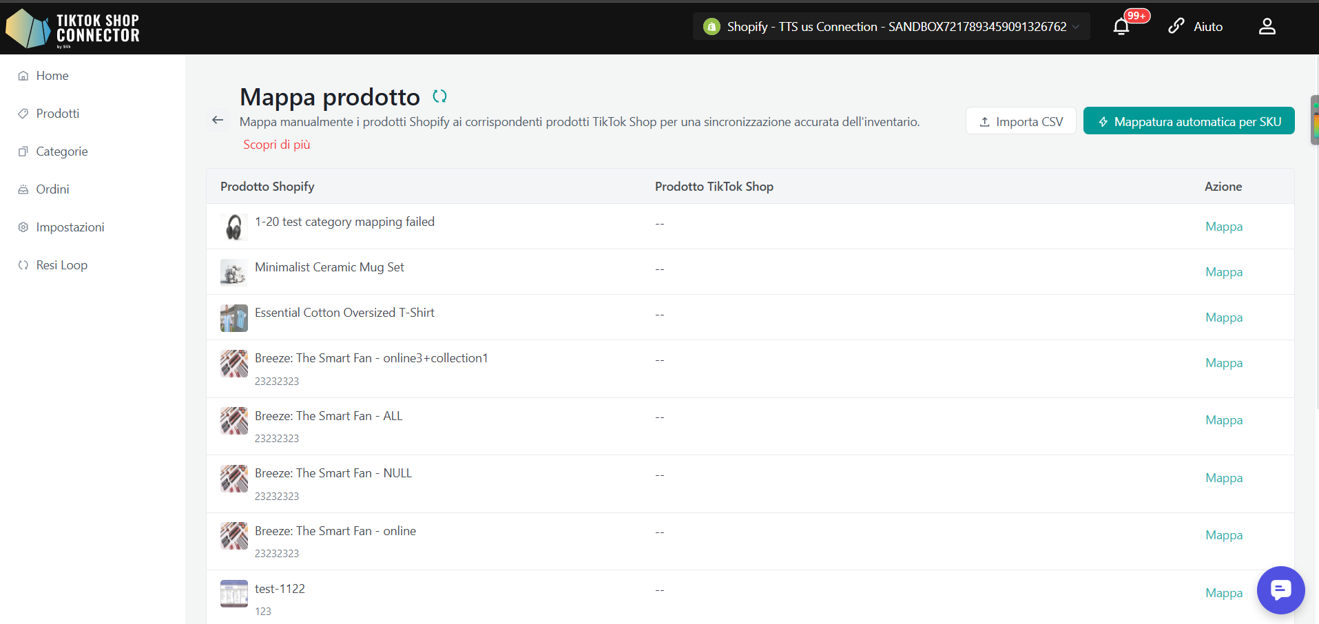The width and height of the screenshot is (1319, 624).
Task: Click the Importa CSV button
Action: coord(1021,121)
